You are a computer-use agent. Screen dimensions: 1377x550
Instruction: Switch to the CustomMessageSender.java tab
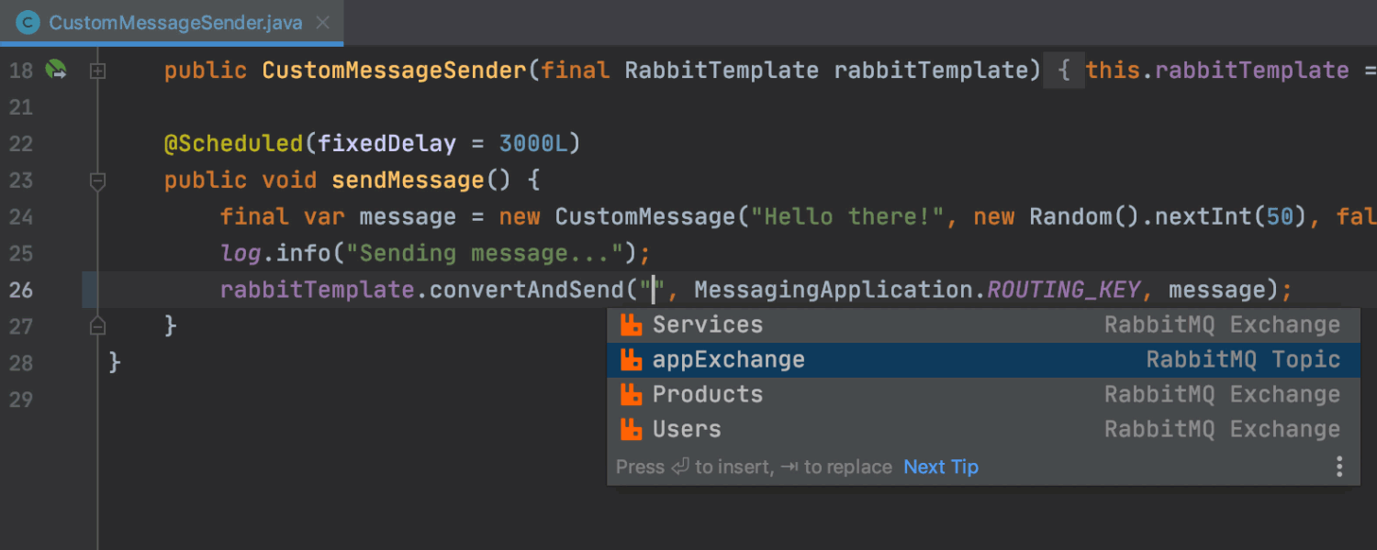click(x=175, y=22)
